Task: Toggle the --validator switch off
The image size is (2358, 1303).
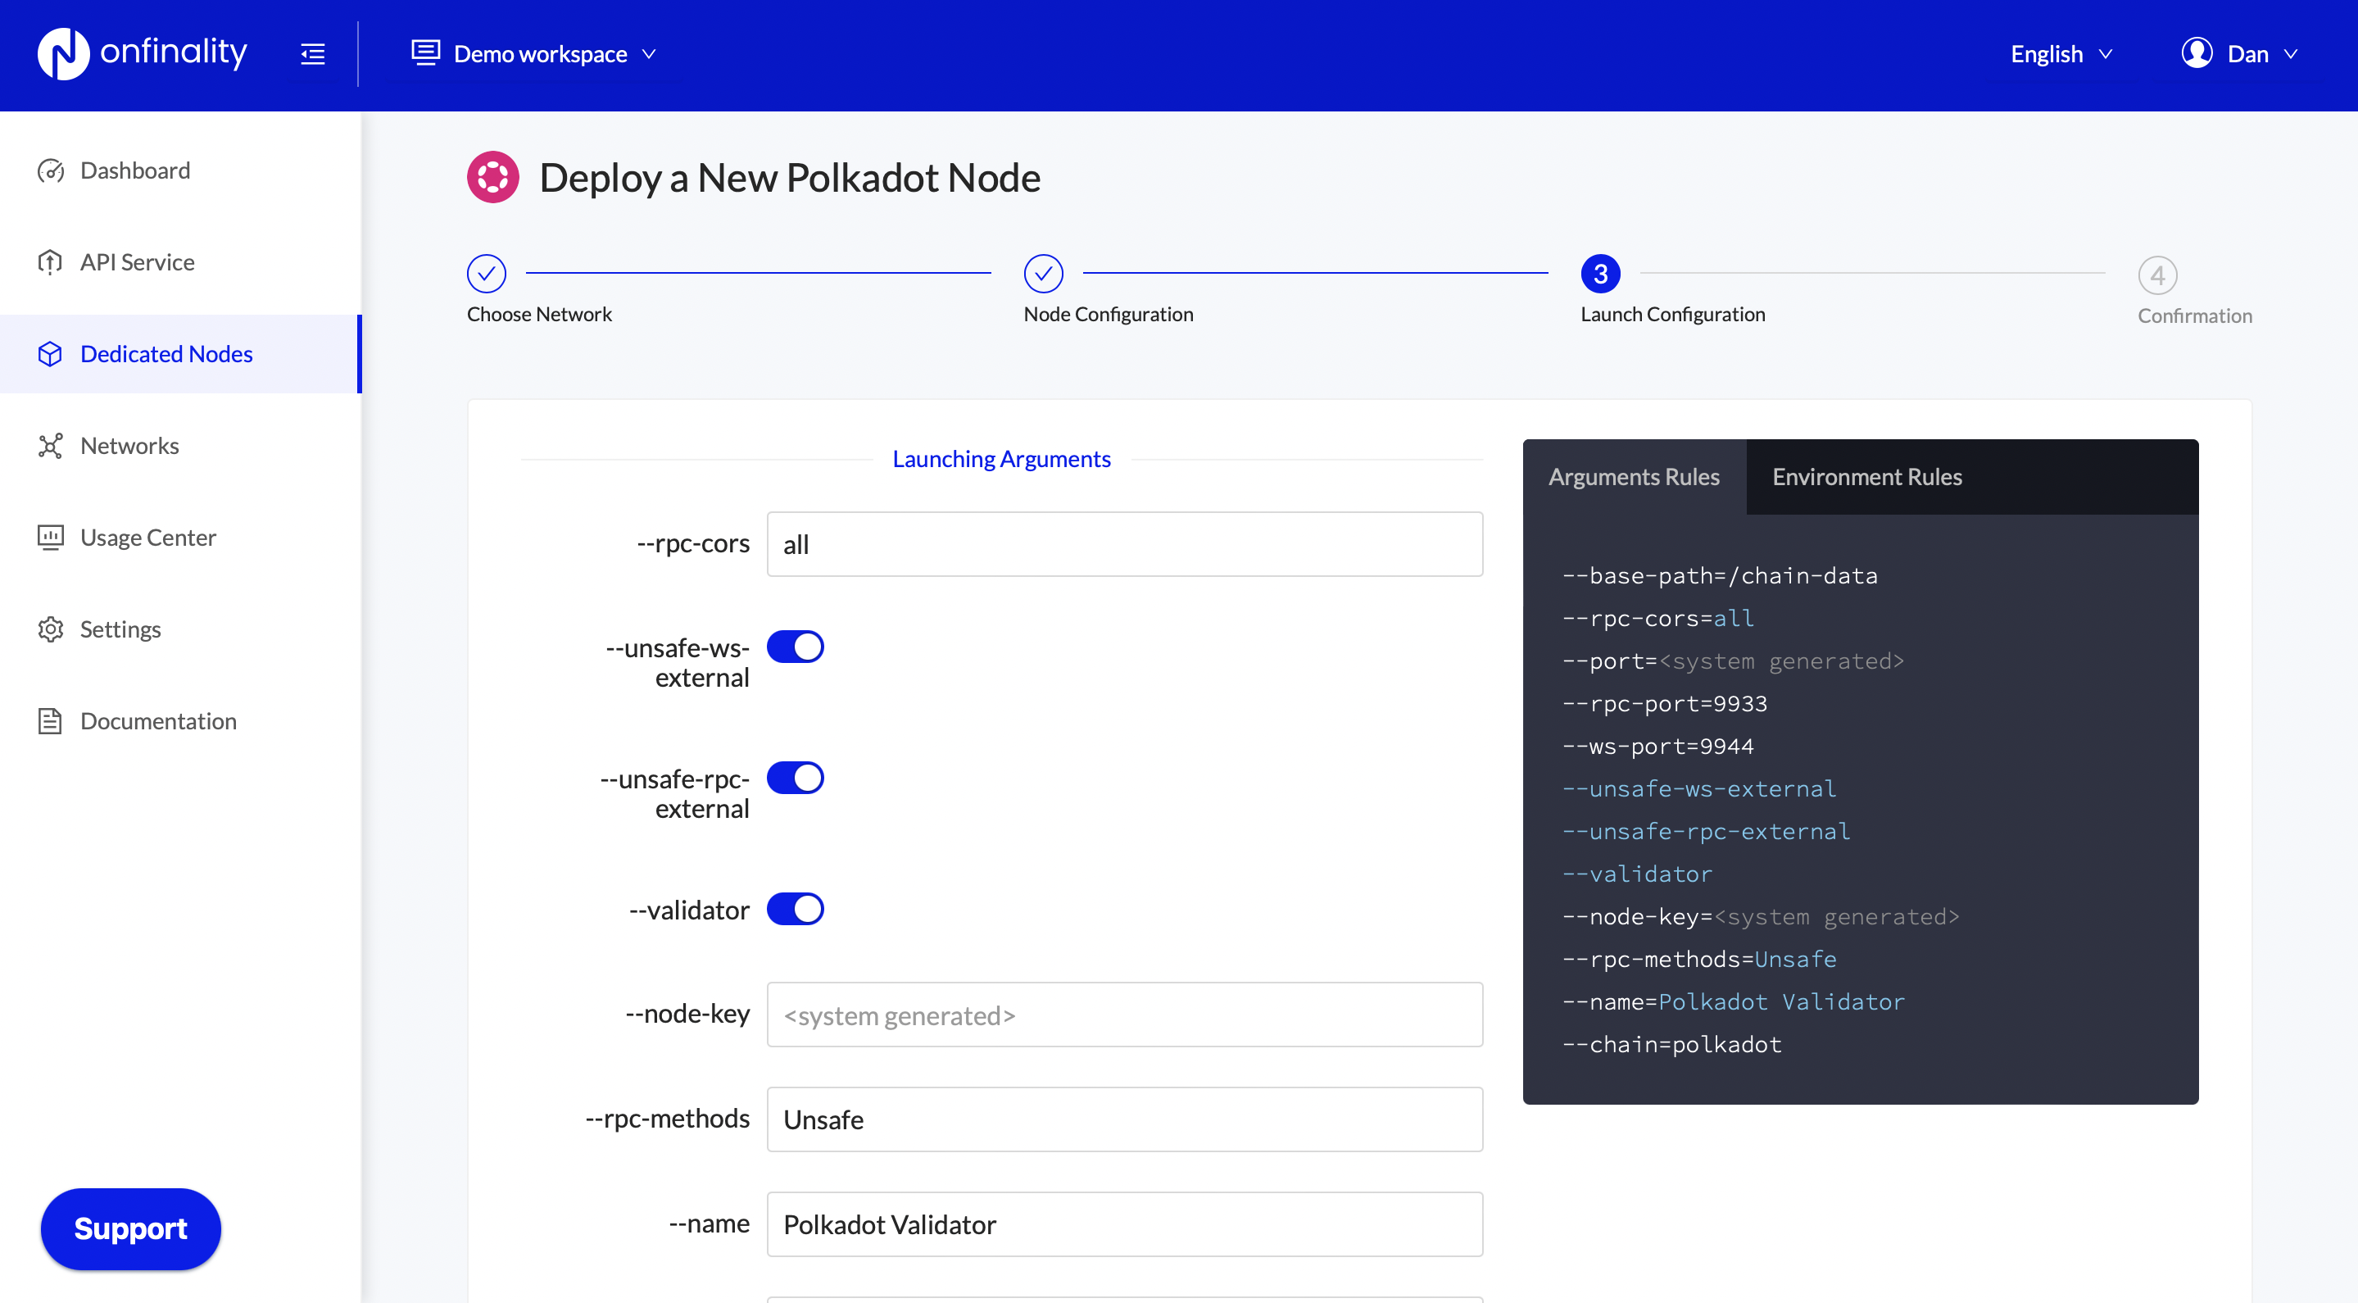Action: click(x=795, y=908)
